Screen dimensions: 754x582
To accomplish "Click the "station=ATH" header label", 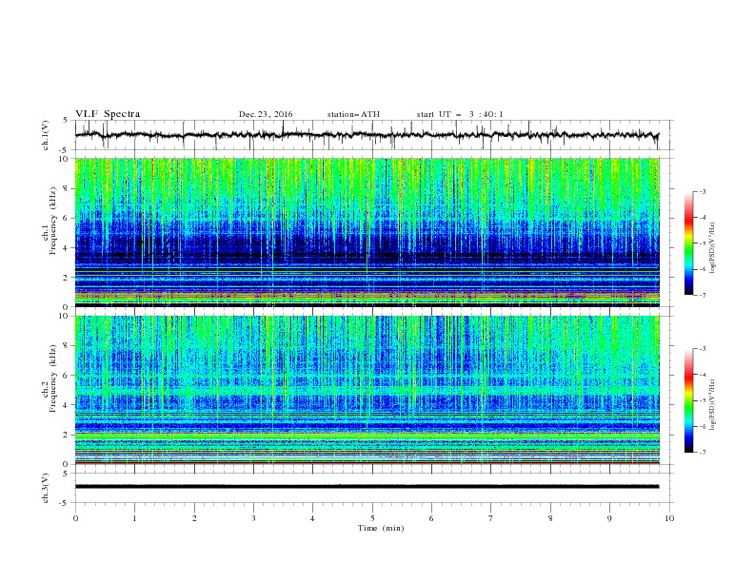I will 353,114.
